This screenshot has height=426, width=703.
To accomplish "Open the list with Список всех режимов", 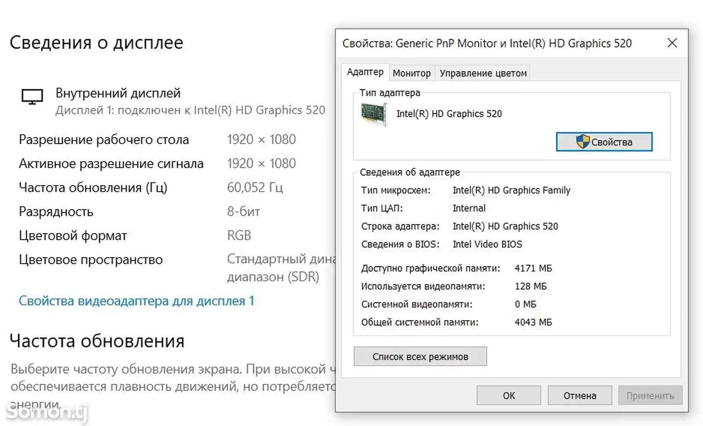I will click(x=420, y=357).
